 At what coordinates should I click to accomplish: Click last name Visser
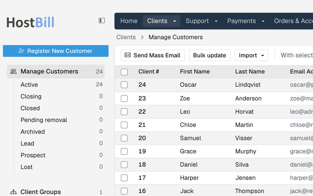pyautogui.click(x=244, y=138)
